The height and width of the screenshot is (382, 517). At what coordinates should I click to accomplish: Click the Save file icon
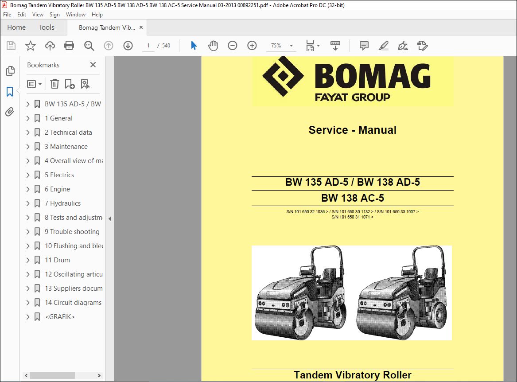point(11,46)
